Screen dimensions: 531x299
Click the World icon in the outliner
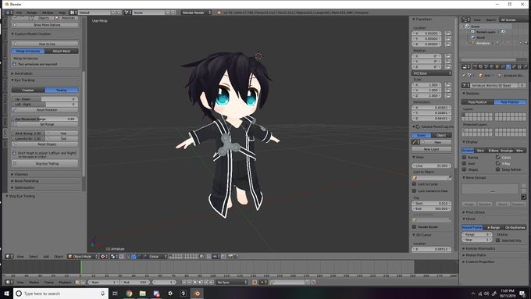point(473,37)
